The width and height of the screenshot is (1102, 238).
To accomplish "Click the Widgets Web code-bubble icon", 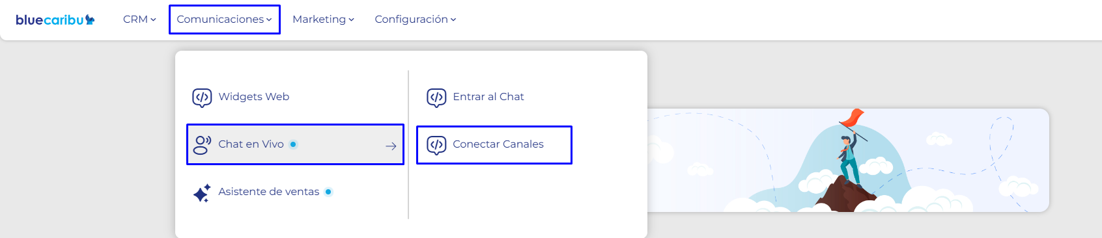I will click(202, 98).
